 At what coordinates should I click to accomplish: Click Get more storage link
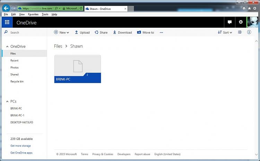click(20, 146)
